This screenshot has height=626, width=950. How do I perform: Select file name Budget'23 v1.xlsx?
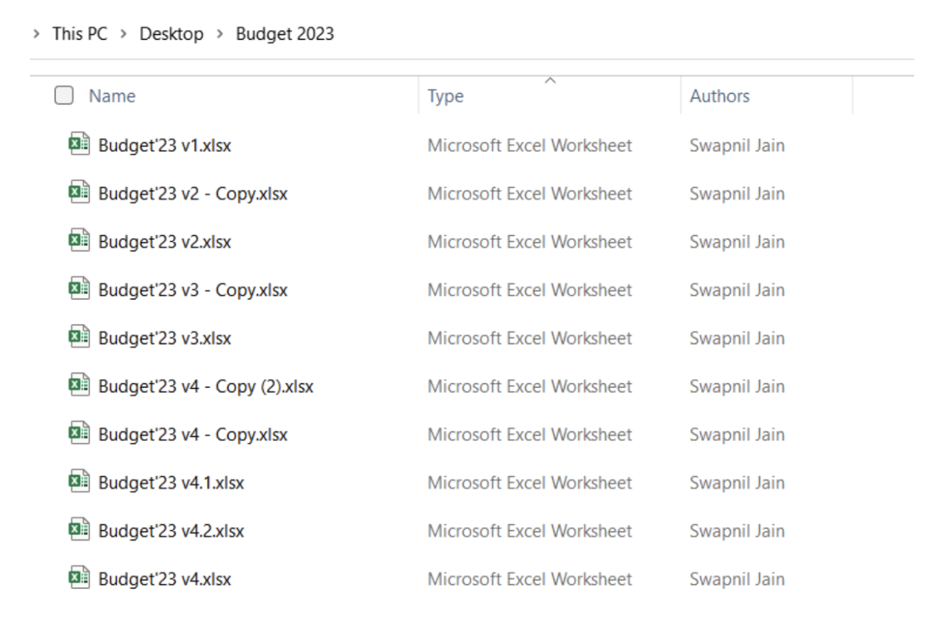point(165,146)
